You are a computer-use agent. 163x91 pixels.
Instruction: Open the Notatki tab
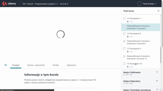[56, 65]
